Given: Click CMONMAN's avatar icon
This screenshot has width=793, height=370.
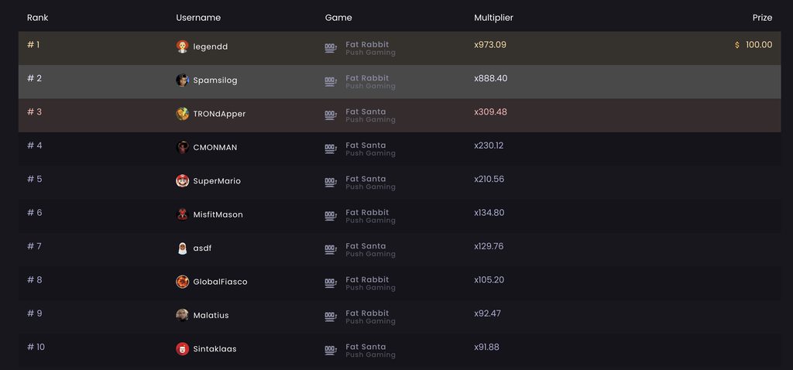Looking at the screenshot, I should coord(182,148).
